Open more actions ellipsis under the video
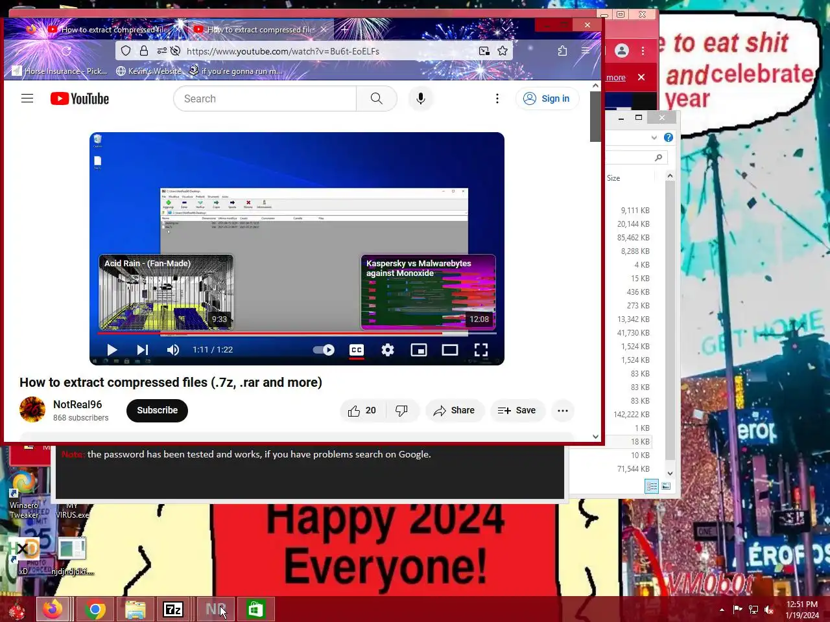Screen dimensions: 830x622 (563, 411)
